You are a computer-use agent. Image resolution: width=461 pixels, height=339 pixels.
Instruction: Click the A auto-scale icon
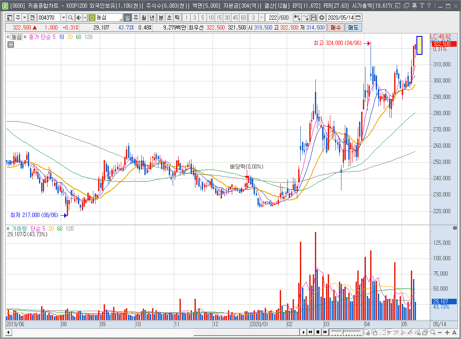pos(454,333)
